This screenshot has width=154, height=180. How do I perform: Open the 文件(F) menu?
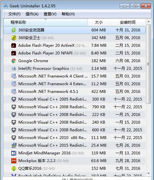coord(14,14)
